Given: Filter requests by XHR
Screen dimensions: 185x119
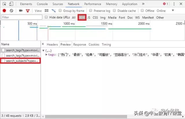Looking at the screenshot, I should tap(82, 17).
